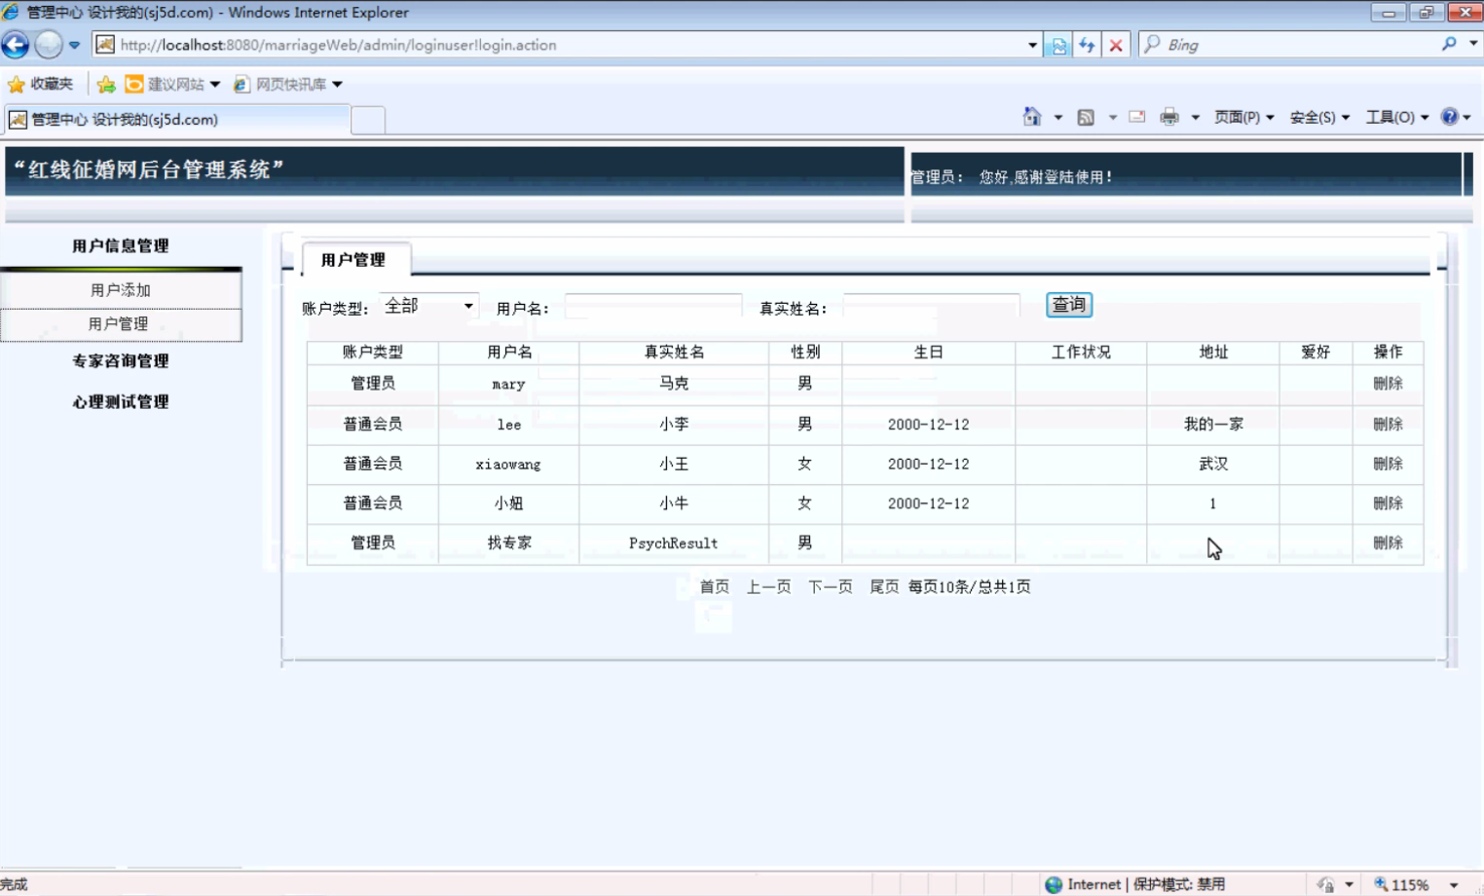
Task: Refresh the page with the refresh icon
Action: click(1087, 45)
